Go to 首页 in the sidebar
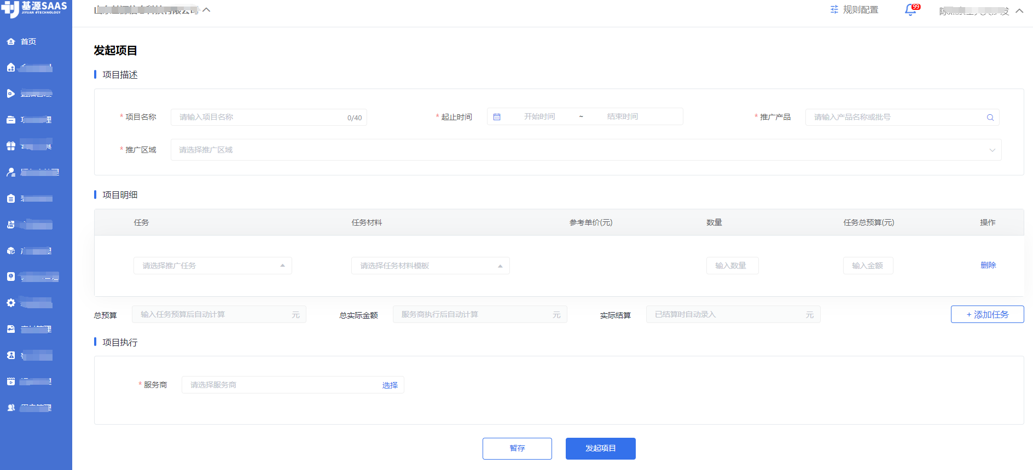Image resolution: width=1033 pixels, height=470 pixels. (28, 42)
